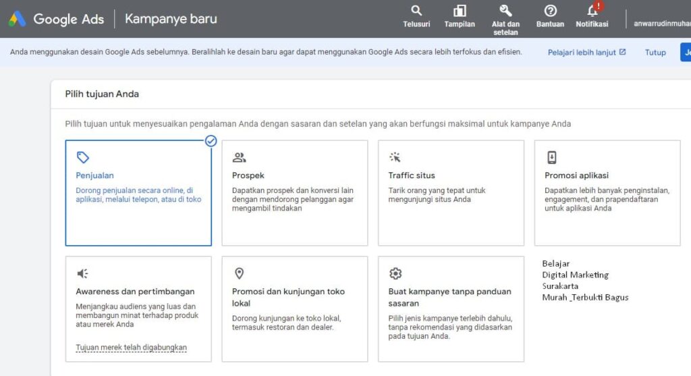Click Tarik orang yang tepat description

pyautogui.click(x=437, y=195)
